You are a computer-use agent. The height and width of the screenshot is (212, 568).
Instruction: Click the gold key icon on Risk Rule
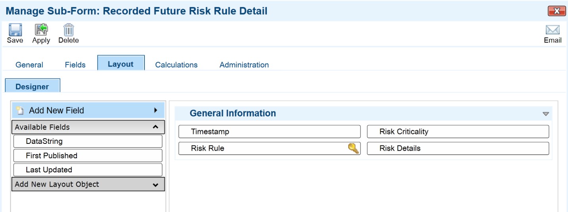(353, 148)
